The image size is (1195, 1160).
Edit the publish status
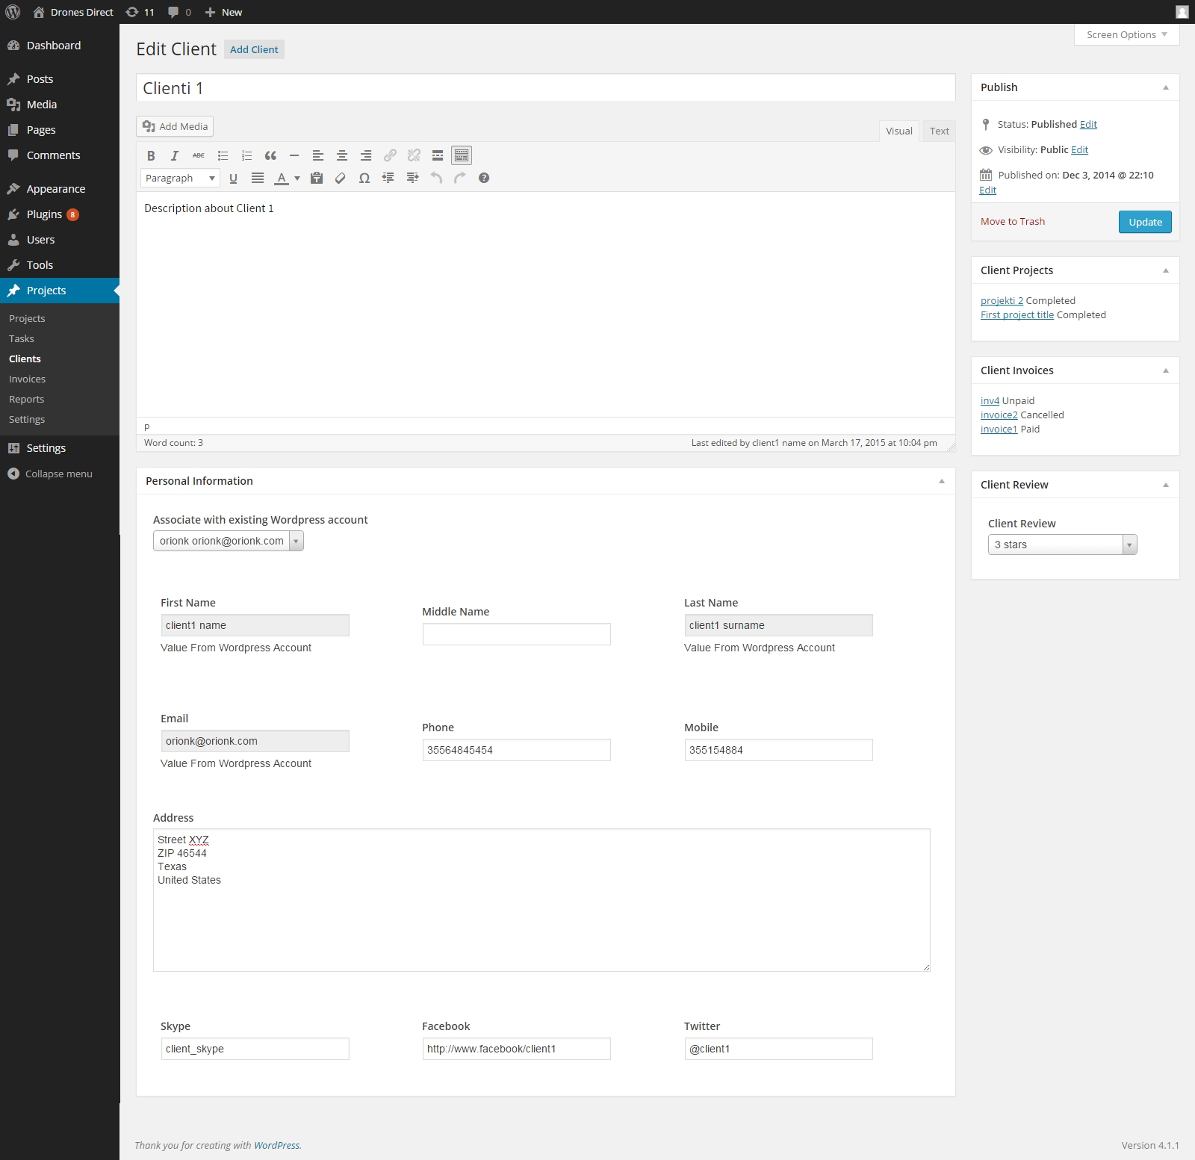click(1088, 125)
